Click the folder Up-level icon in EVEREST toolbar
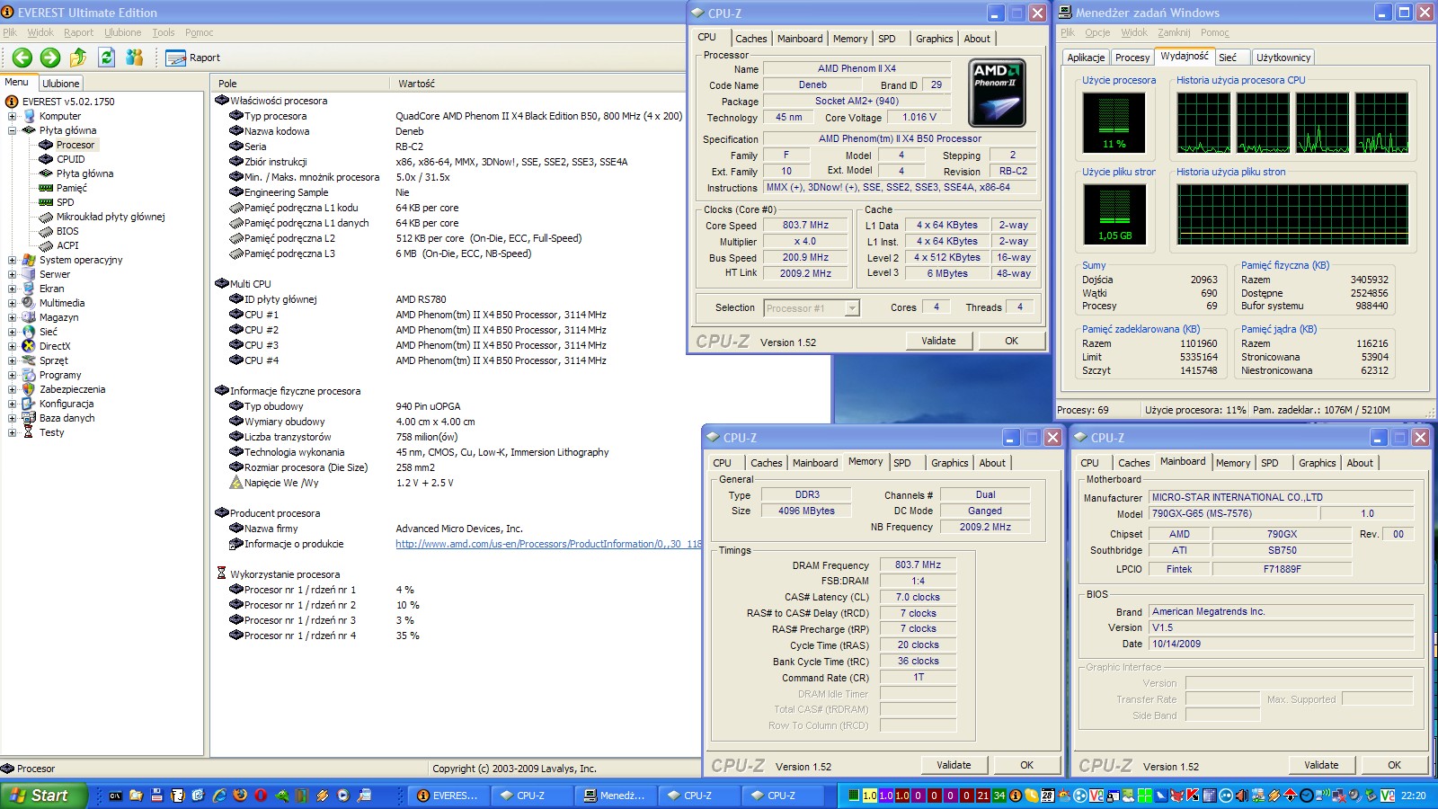Viewport: 1438px width, 809px height. [78, 58]
